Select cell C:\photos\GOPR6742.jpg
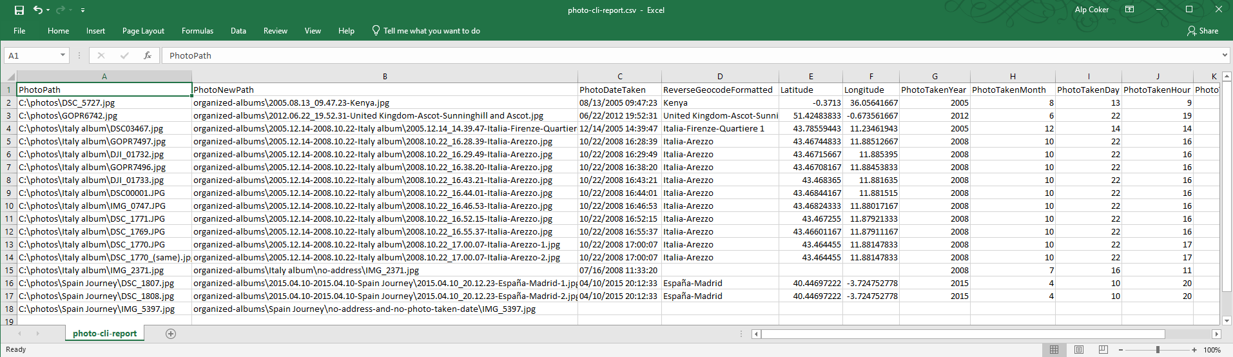Screen dimensions: 1233x357 click(x=104, y=115)
